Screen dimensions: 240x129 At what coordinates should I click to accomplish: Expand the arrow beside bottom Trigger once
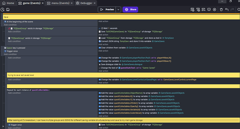point(3,126)
